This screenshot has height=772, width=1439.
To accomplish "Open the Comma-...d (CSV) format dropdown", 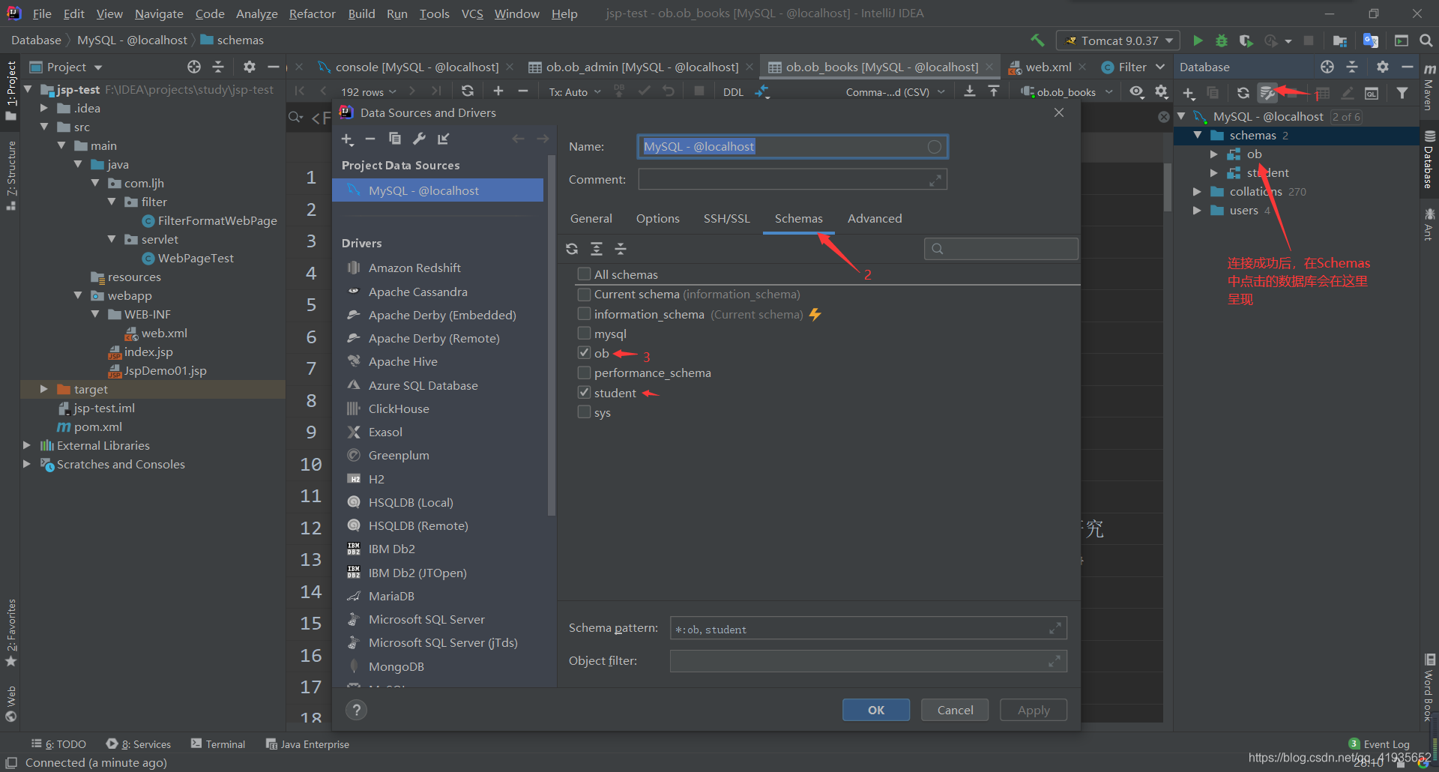I will [895, 91].
